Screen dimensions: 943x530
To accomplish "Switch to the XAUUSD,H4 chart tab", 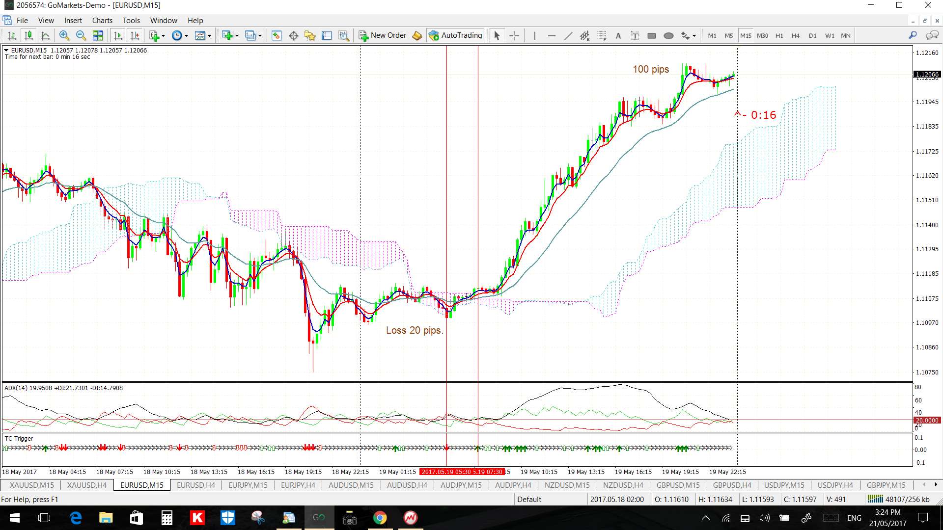I will click(87, 485).
